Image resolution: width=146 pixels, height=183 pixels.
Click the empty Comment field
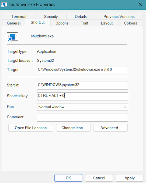82,117
